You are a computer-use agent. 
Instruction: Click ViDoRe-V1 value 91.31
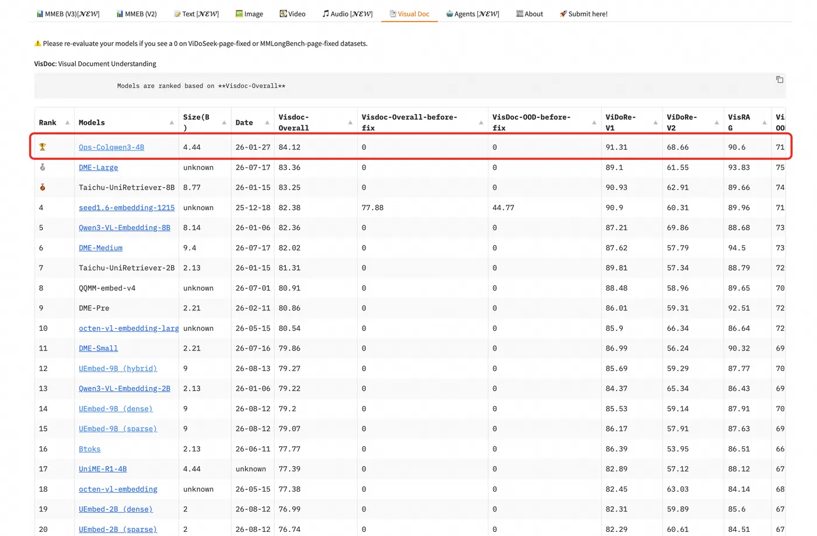(x=616, y=147)
